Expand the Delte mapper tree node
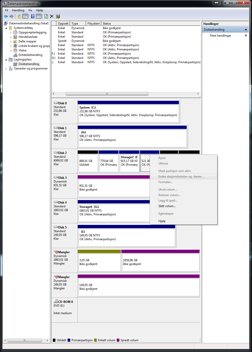252x352 pixels. pyautogui.click(x=11, y=42)
